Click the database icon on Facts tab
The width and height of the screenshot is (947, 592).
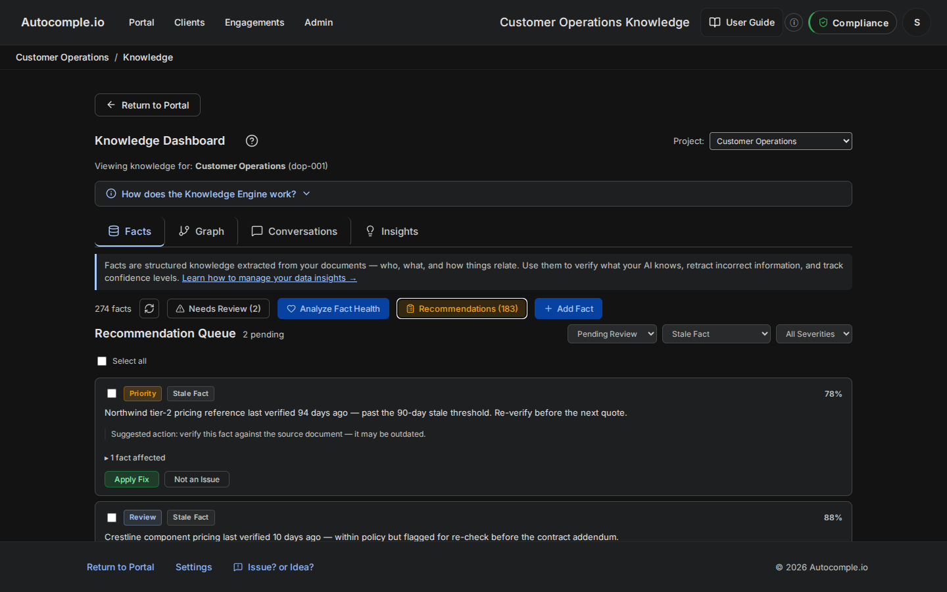click(x=114, y=232)
